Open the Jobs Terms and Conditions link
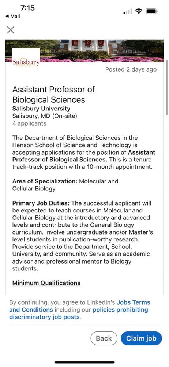Viewport: 169px width, 367px height. 80,306
